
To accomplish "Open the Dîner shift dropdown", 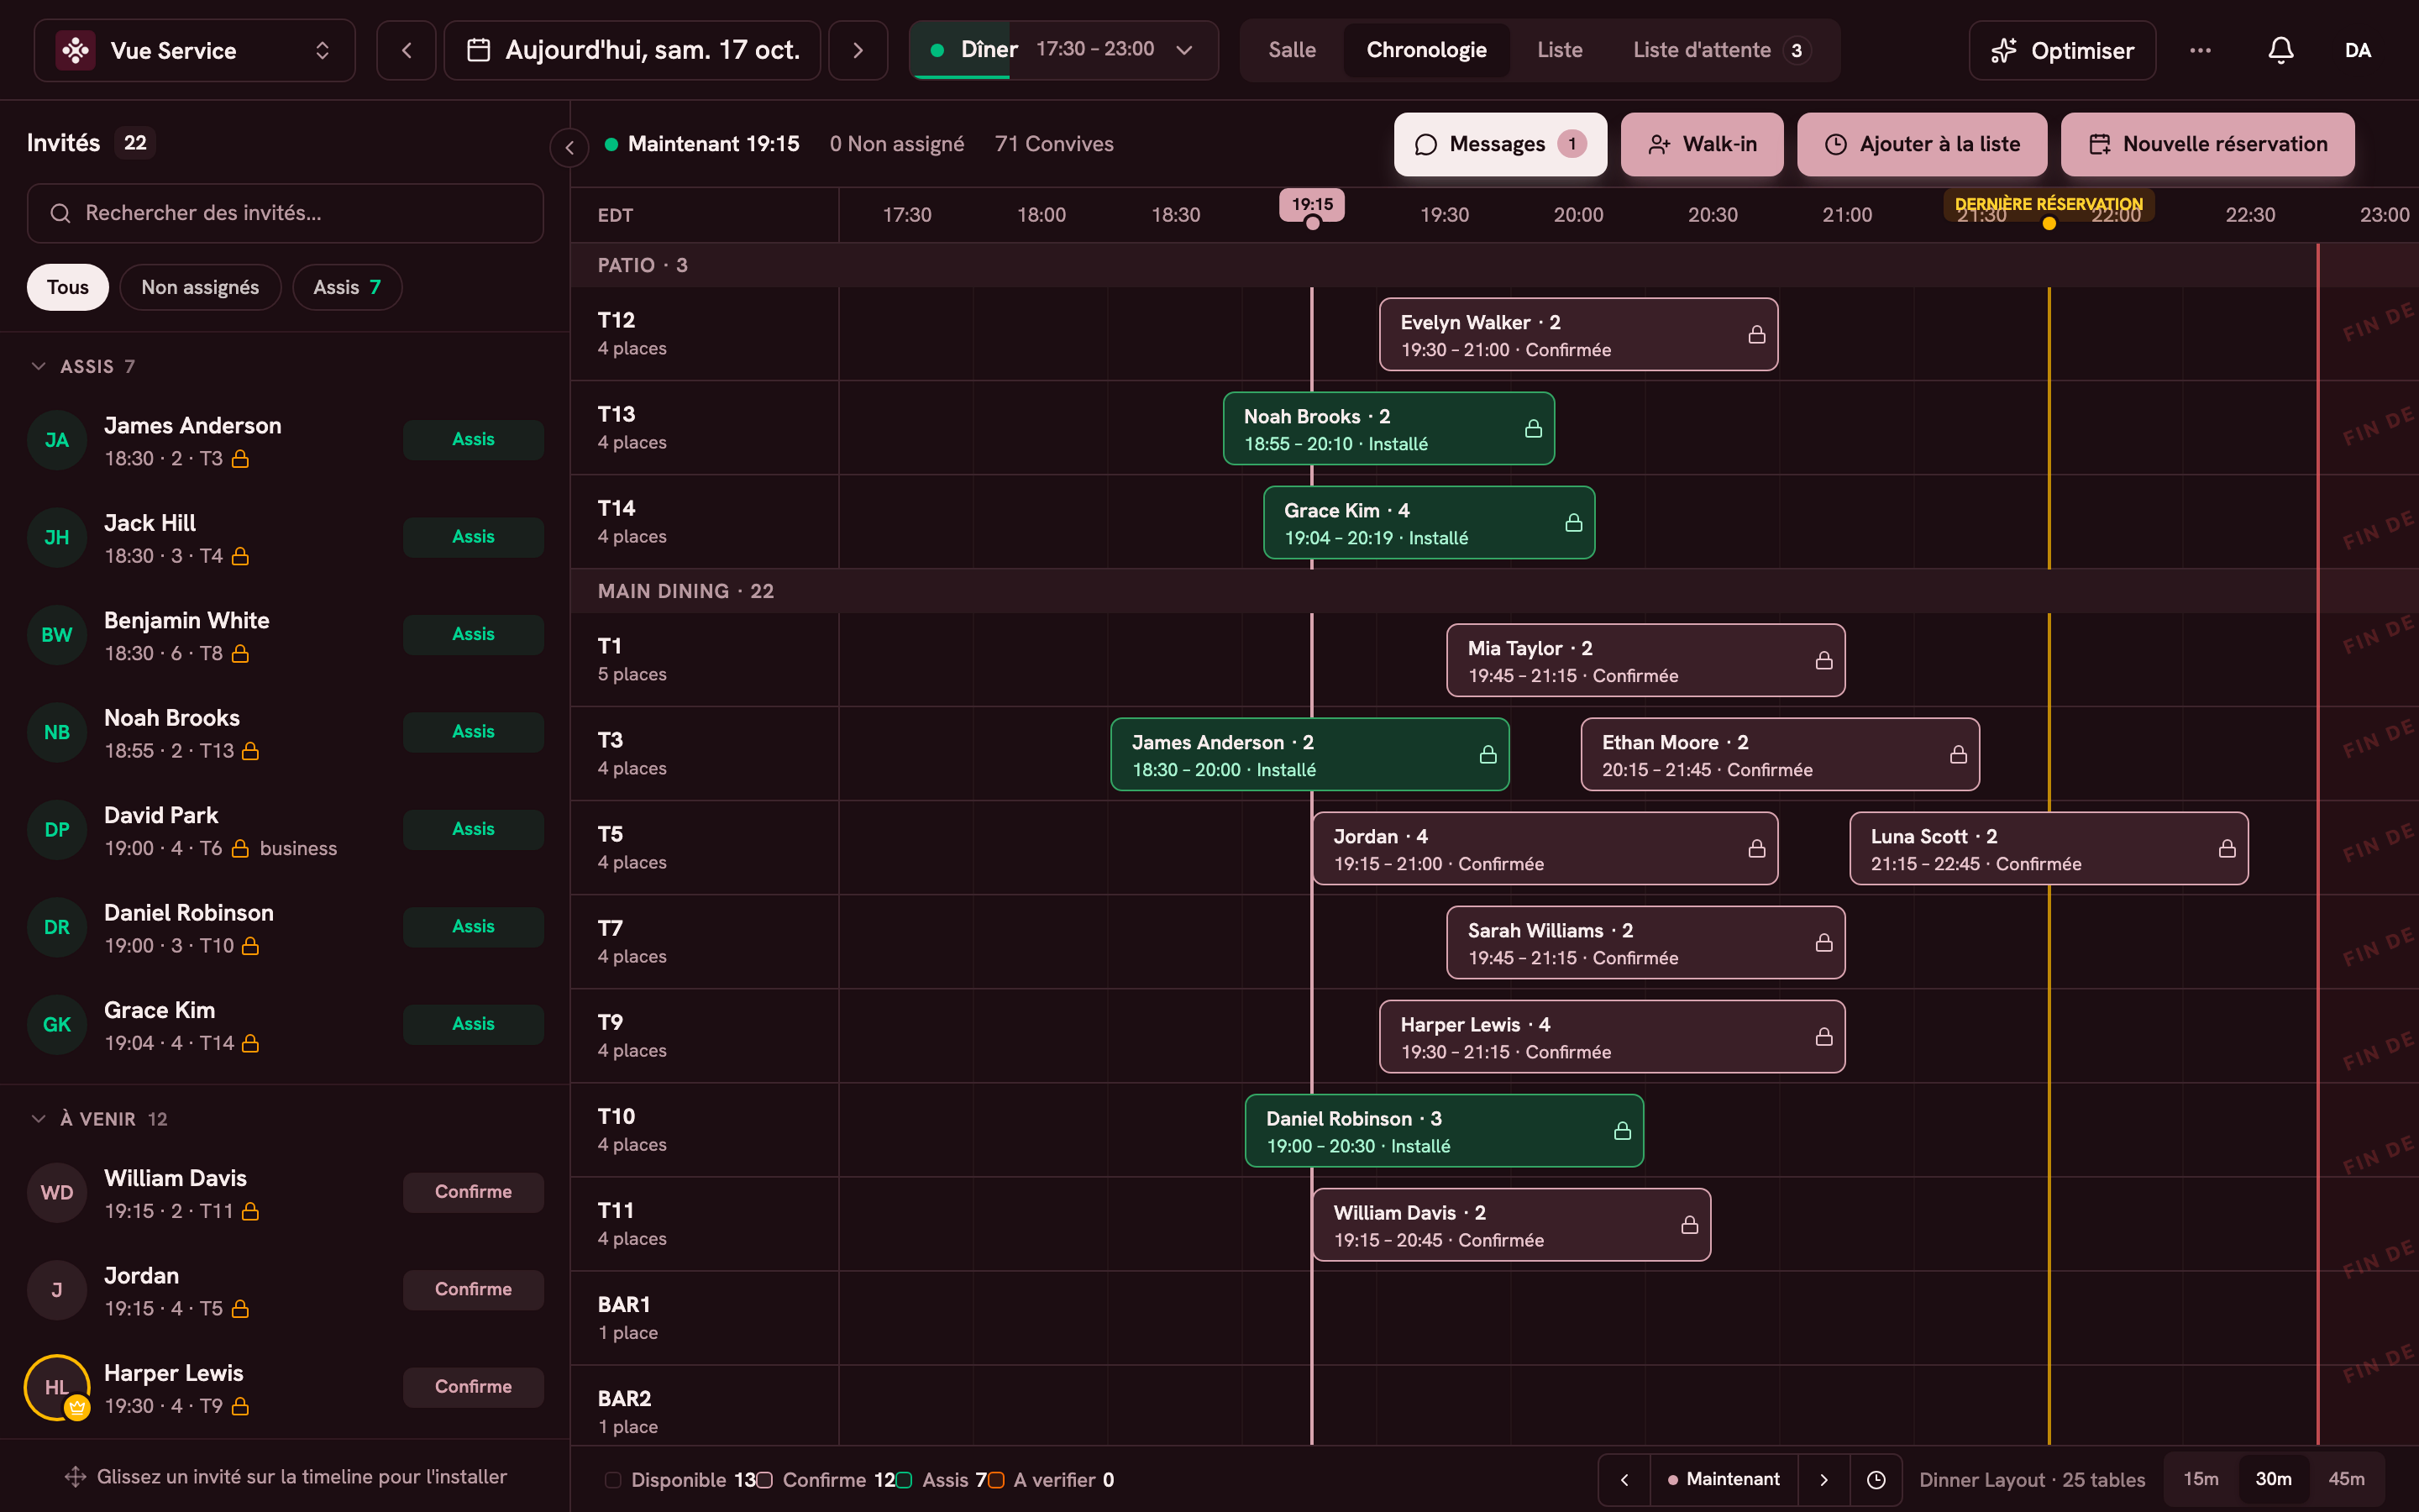I will pyautogui.click(x=1063, y=50).
